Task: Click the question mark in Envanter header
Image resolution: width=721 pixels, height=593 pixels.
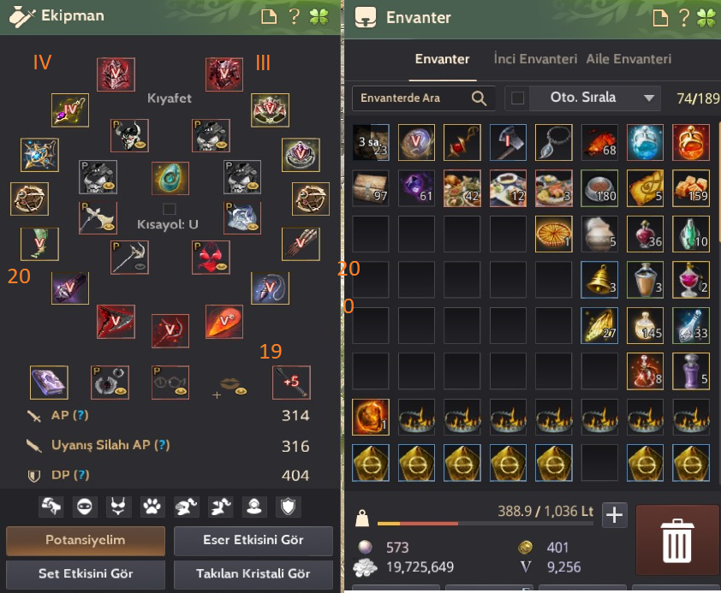Action: (684, 18)
